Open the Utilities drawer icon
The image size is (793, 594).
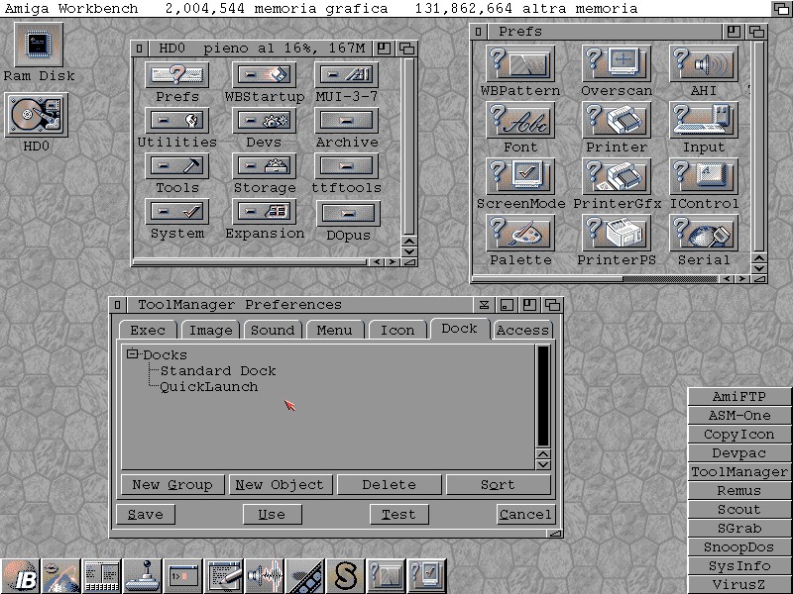point(176,121)
